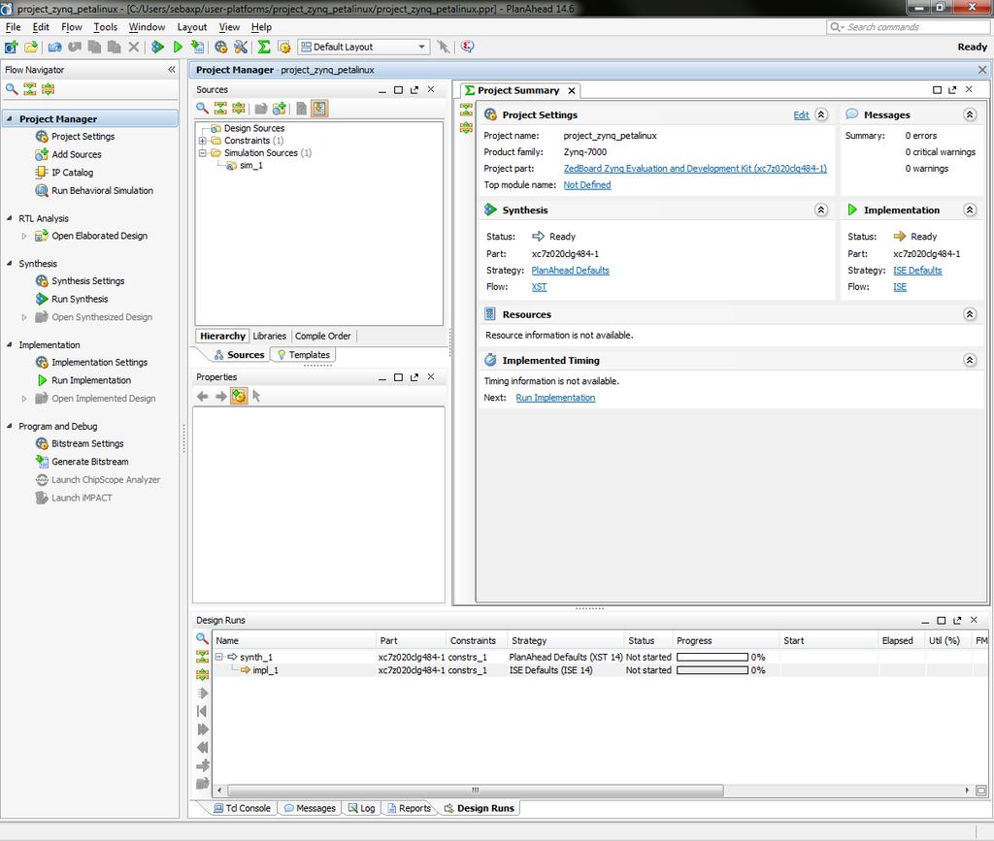Screen dimensions: 994x841
Task: Click the Generate Bitstream toolbar icon
Action: coord(198,47)
